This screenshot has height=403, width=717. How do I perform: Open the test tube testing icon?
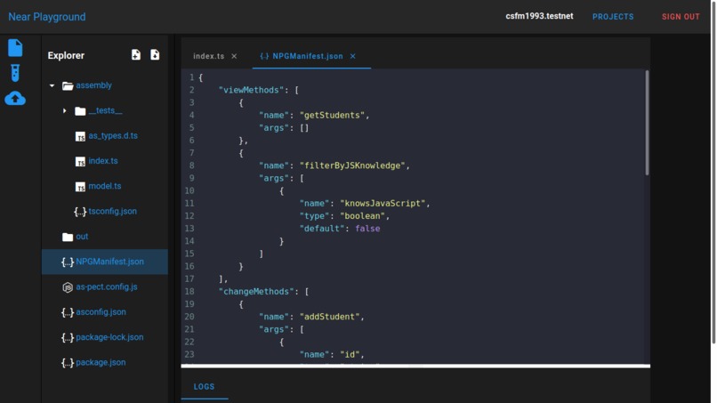click(x=15, y=73)
